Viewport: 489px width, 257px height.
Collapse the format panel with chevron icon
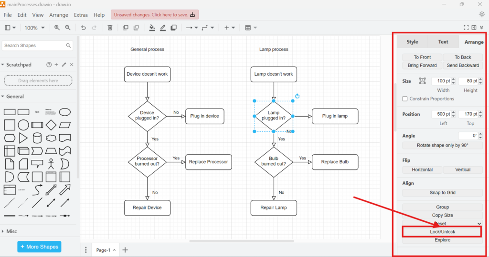click(x=481, y=28)
